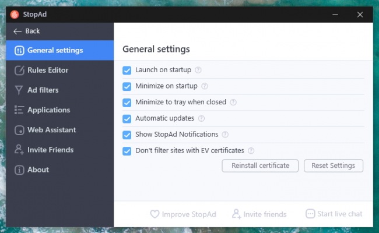The width and height of the screenshot is (379, 233).
Task: Toggle Don't filter sites with EV certificates
Action: click(x=127, y=151)
